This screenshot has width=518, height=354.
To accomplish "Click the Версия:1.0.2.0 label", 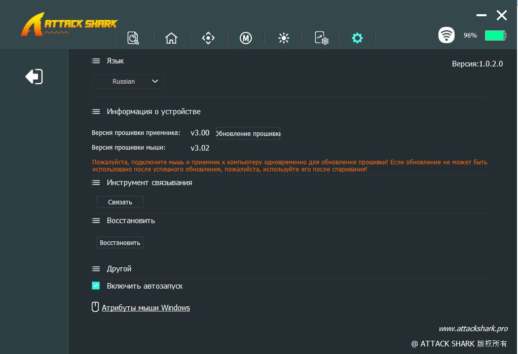I will pos(477,64).
